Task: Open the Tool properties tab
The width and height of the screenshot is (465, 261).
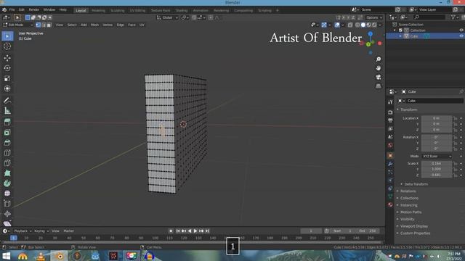Action: (390, 102)
